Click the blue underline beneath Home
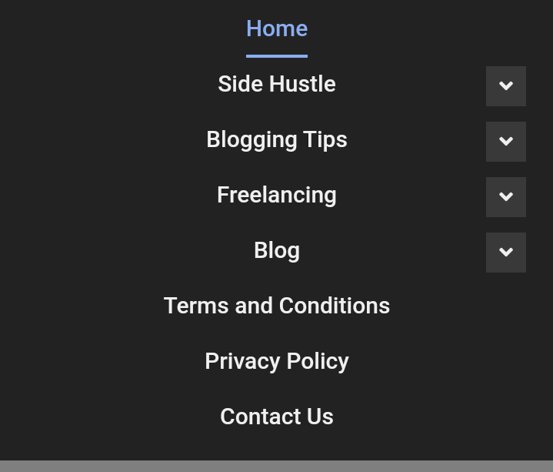The image size is (553, 472). click(x=277, y=55)
